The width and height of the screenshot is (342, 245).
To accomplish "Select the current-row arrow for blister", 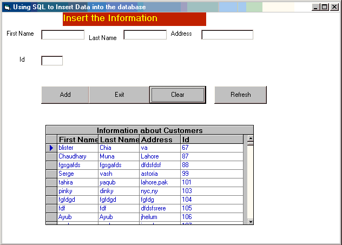I will pos(51,148).
